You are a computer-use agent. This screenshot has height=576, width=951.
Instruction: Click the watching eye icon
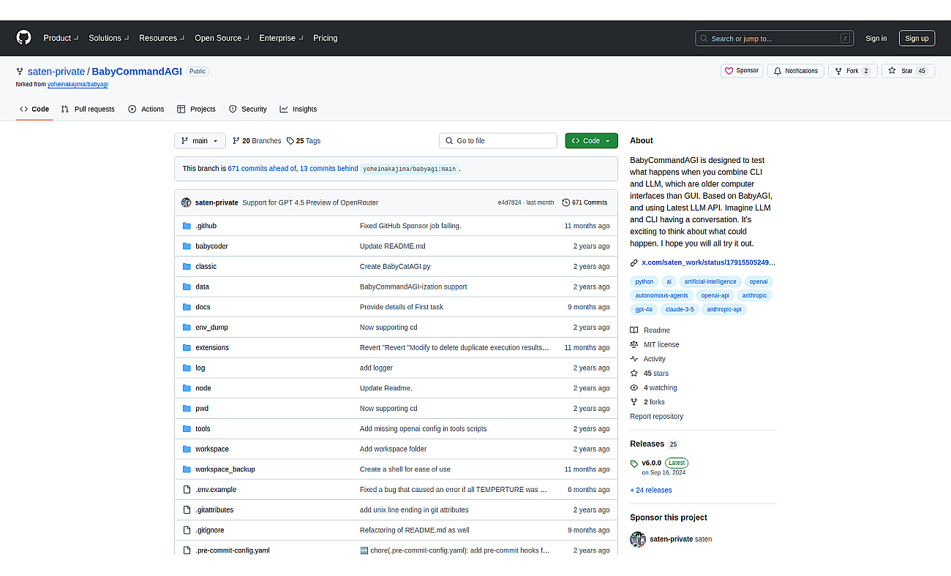634,388
